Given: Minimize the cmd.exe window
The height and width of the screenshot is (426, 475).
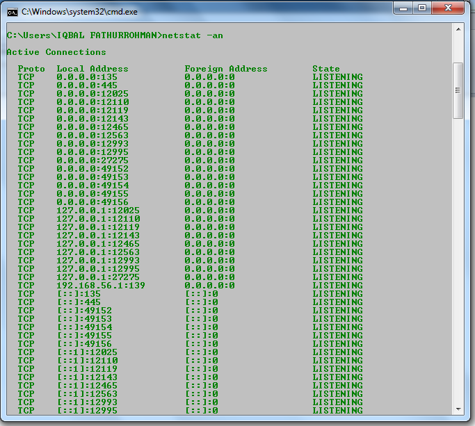Looking at the screenshot, I should [x=403, y=8].
